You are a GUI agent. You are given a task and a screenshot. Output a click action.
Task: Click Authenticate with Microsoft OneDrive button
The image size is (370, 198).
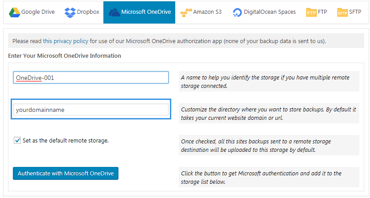[66, 174]
